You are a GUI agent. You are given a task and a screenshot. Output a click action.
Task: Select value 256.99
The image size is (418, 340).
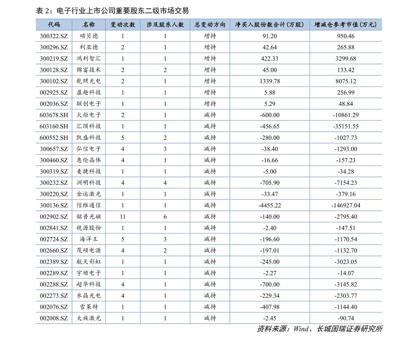[x=346, y=93]
